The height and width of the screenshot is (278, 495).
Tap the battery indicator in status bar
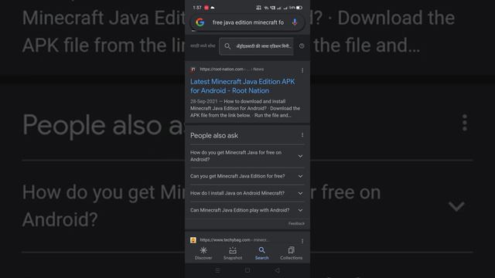[299, 8]
